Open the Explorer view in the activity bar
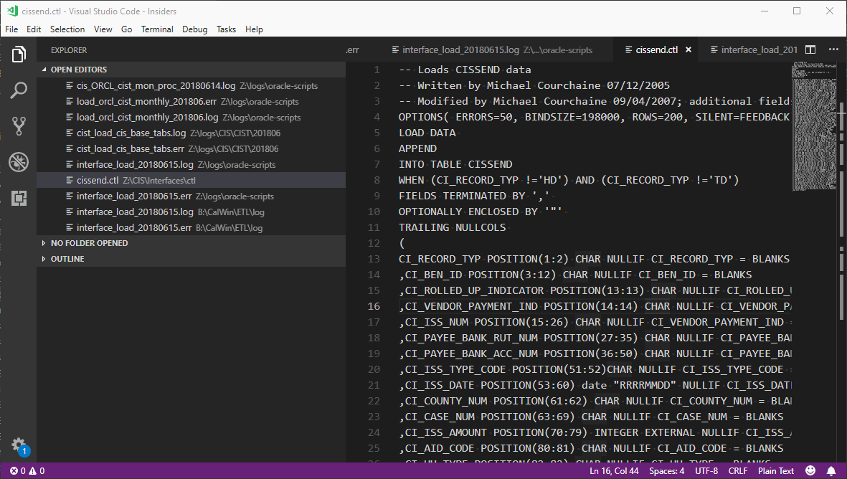Viewport: 847px width, 479px height. [x=18, y=54]
